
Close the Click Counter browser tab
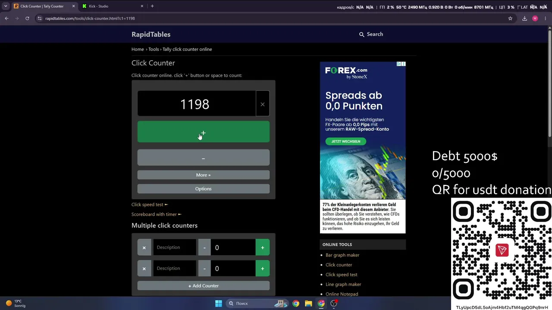pyautogui.click(x=73, y=6)
